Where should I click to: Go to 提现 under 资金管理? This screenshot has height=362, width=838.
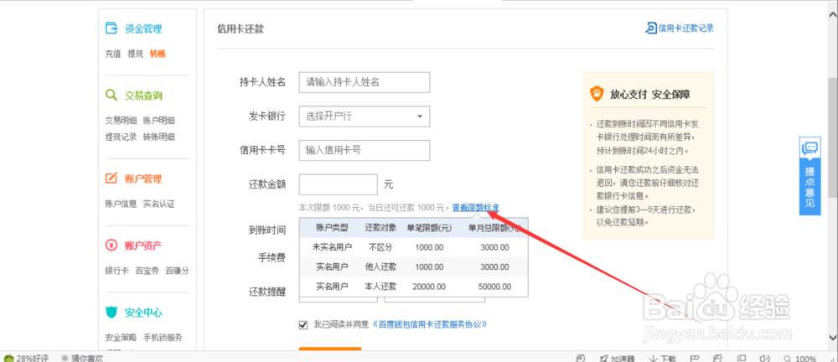tap(135, 54)
